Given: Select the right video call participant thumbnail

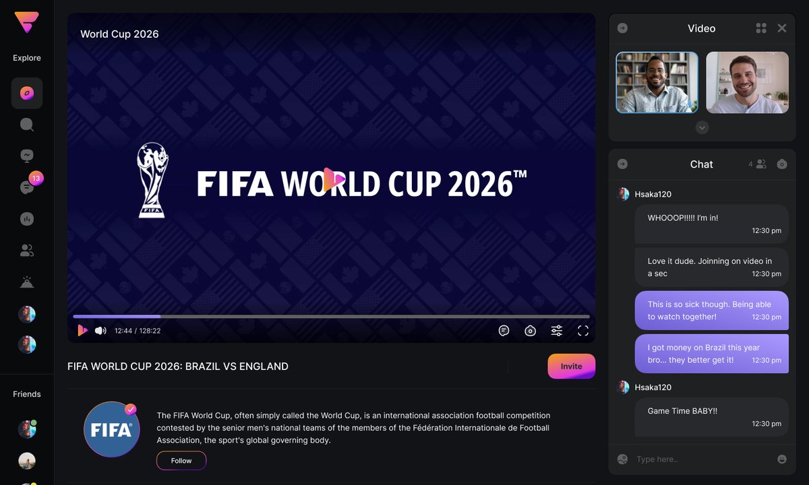Looking at the screenshot, I should [747, 82].
